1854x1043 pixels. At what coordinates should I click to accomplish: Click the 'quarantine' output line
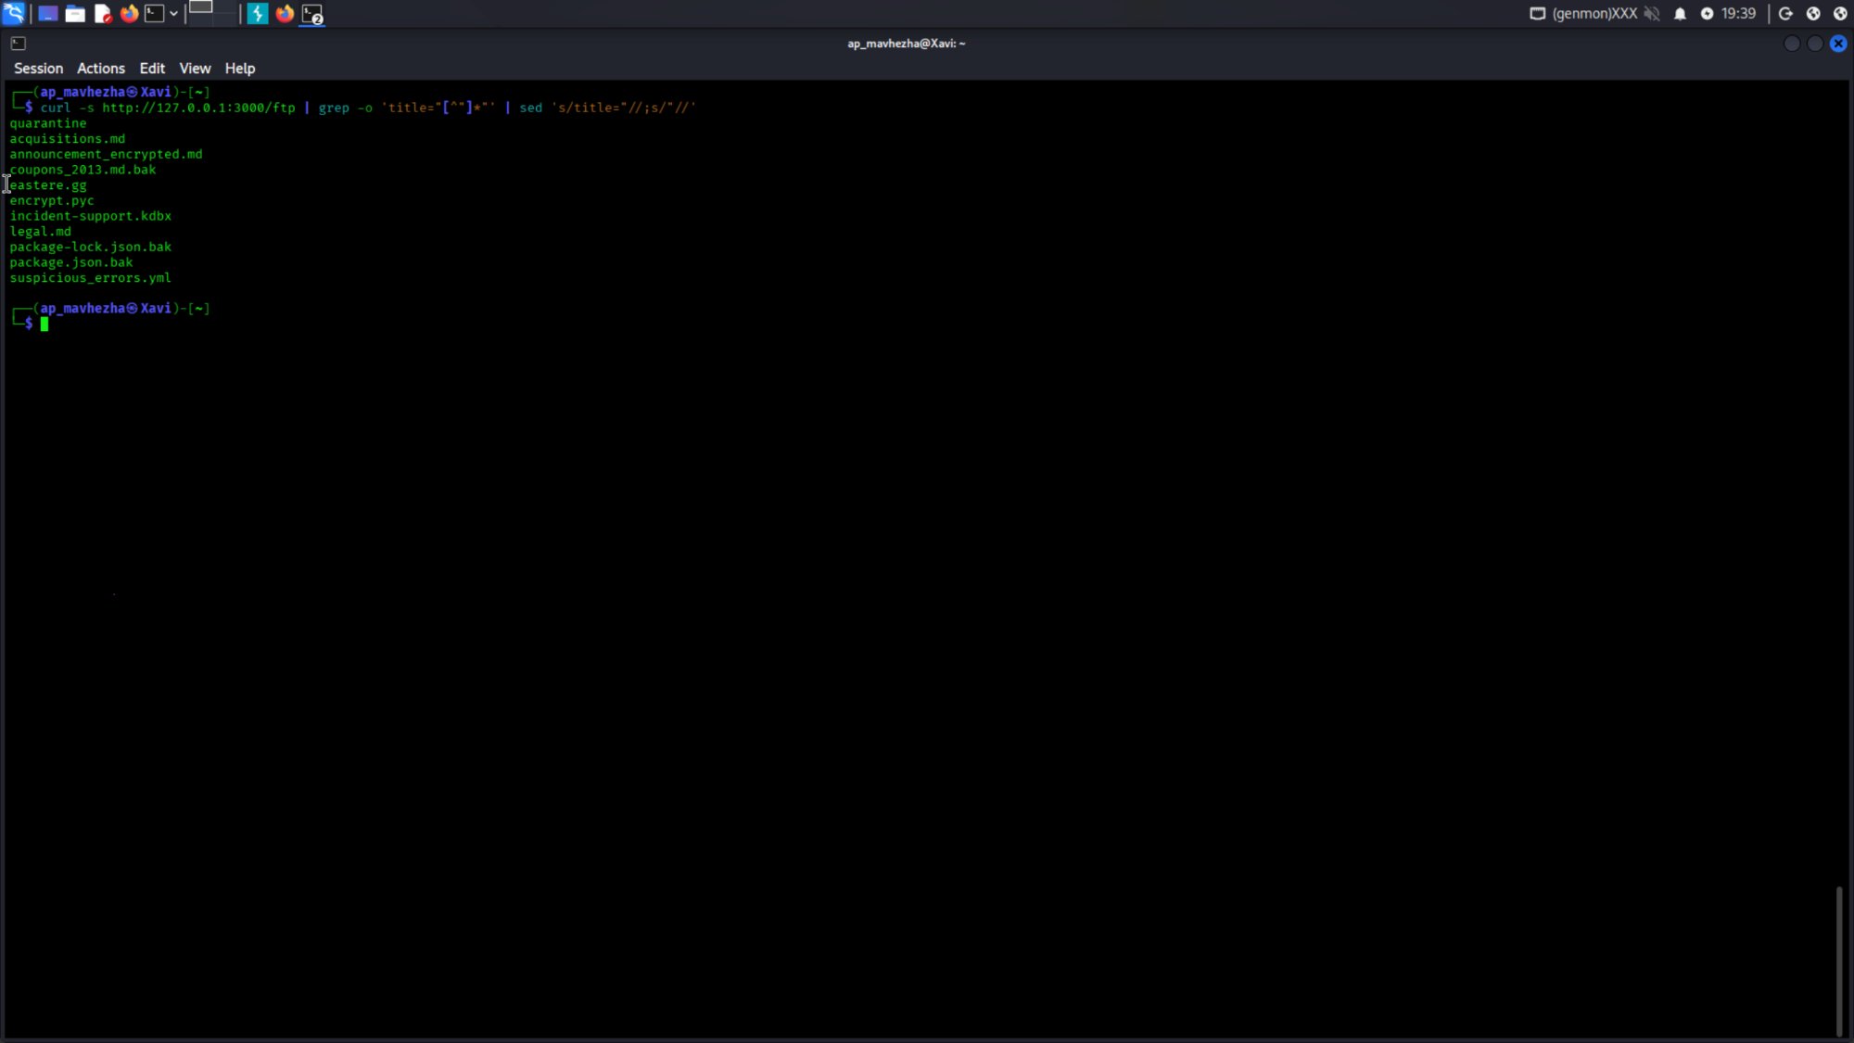coord(48,123)
